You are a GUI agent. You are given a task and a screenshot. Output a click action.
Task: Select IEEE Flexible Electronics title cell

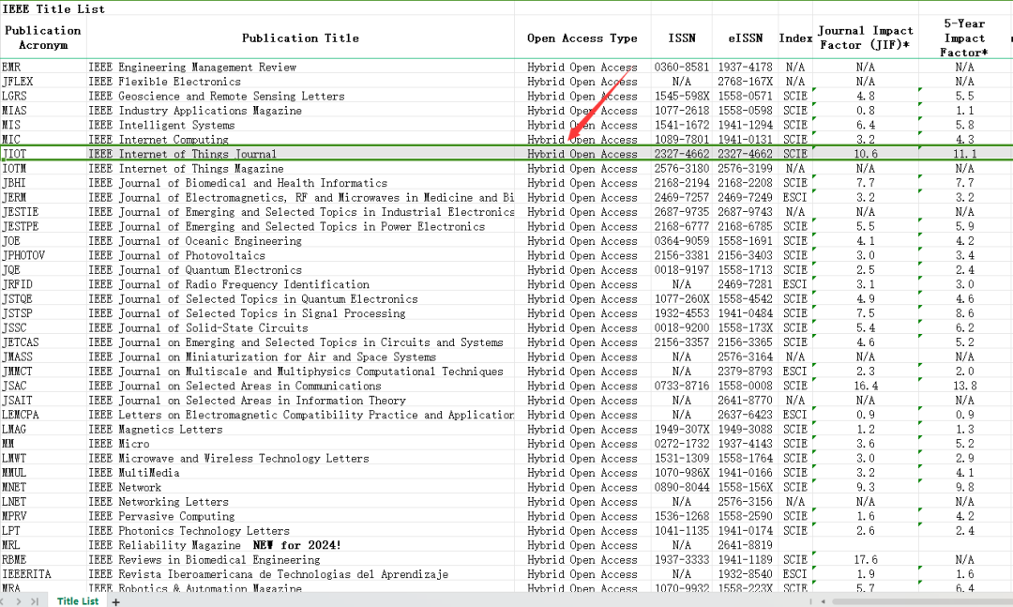pyautogui.click(x=300, y=82)
